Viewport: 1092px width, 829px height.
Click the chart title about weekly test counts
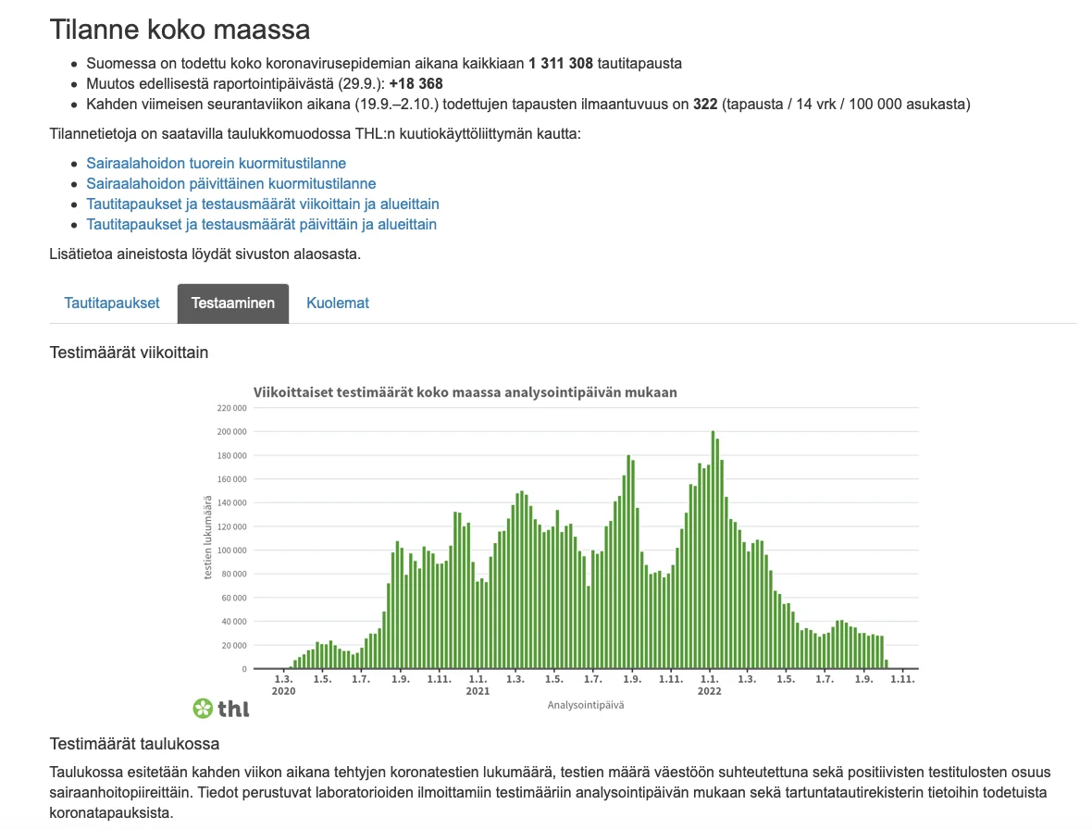[466, 392]
